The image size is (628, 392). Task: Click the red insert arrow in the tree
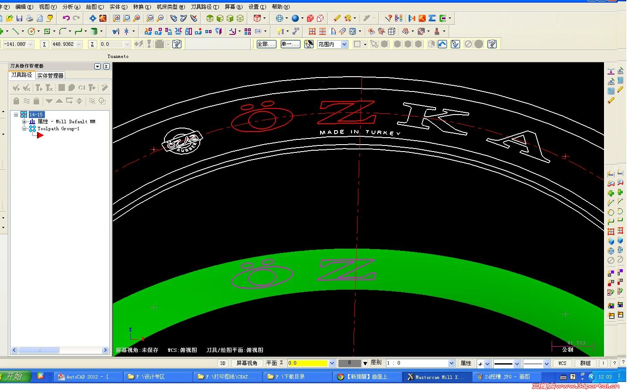point(40,135)
